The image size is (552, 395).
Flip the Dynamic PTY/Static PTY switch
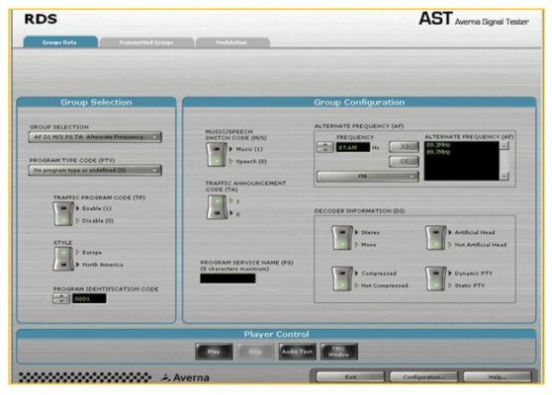pos(435,278)
